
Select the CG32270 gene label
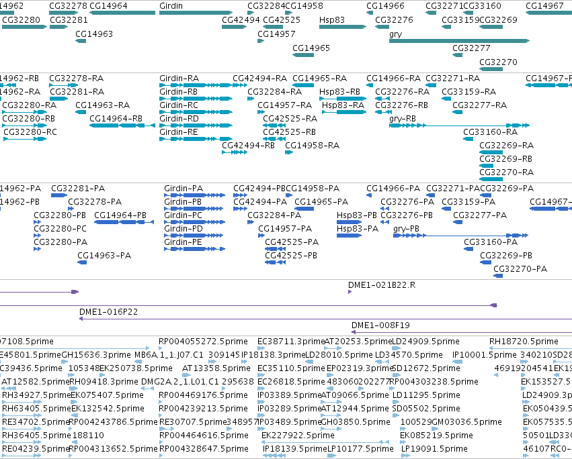pos(498,62)
